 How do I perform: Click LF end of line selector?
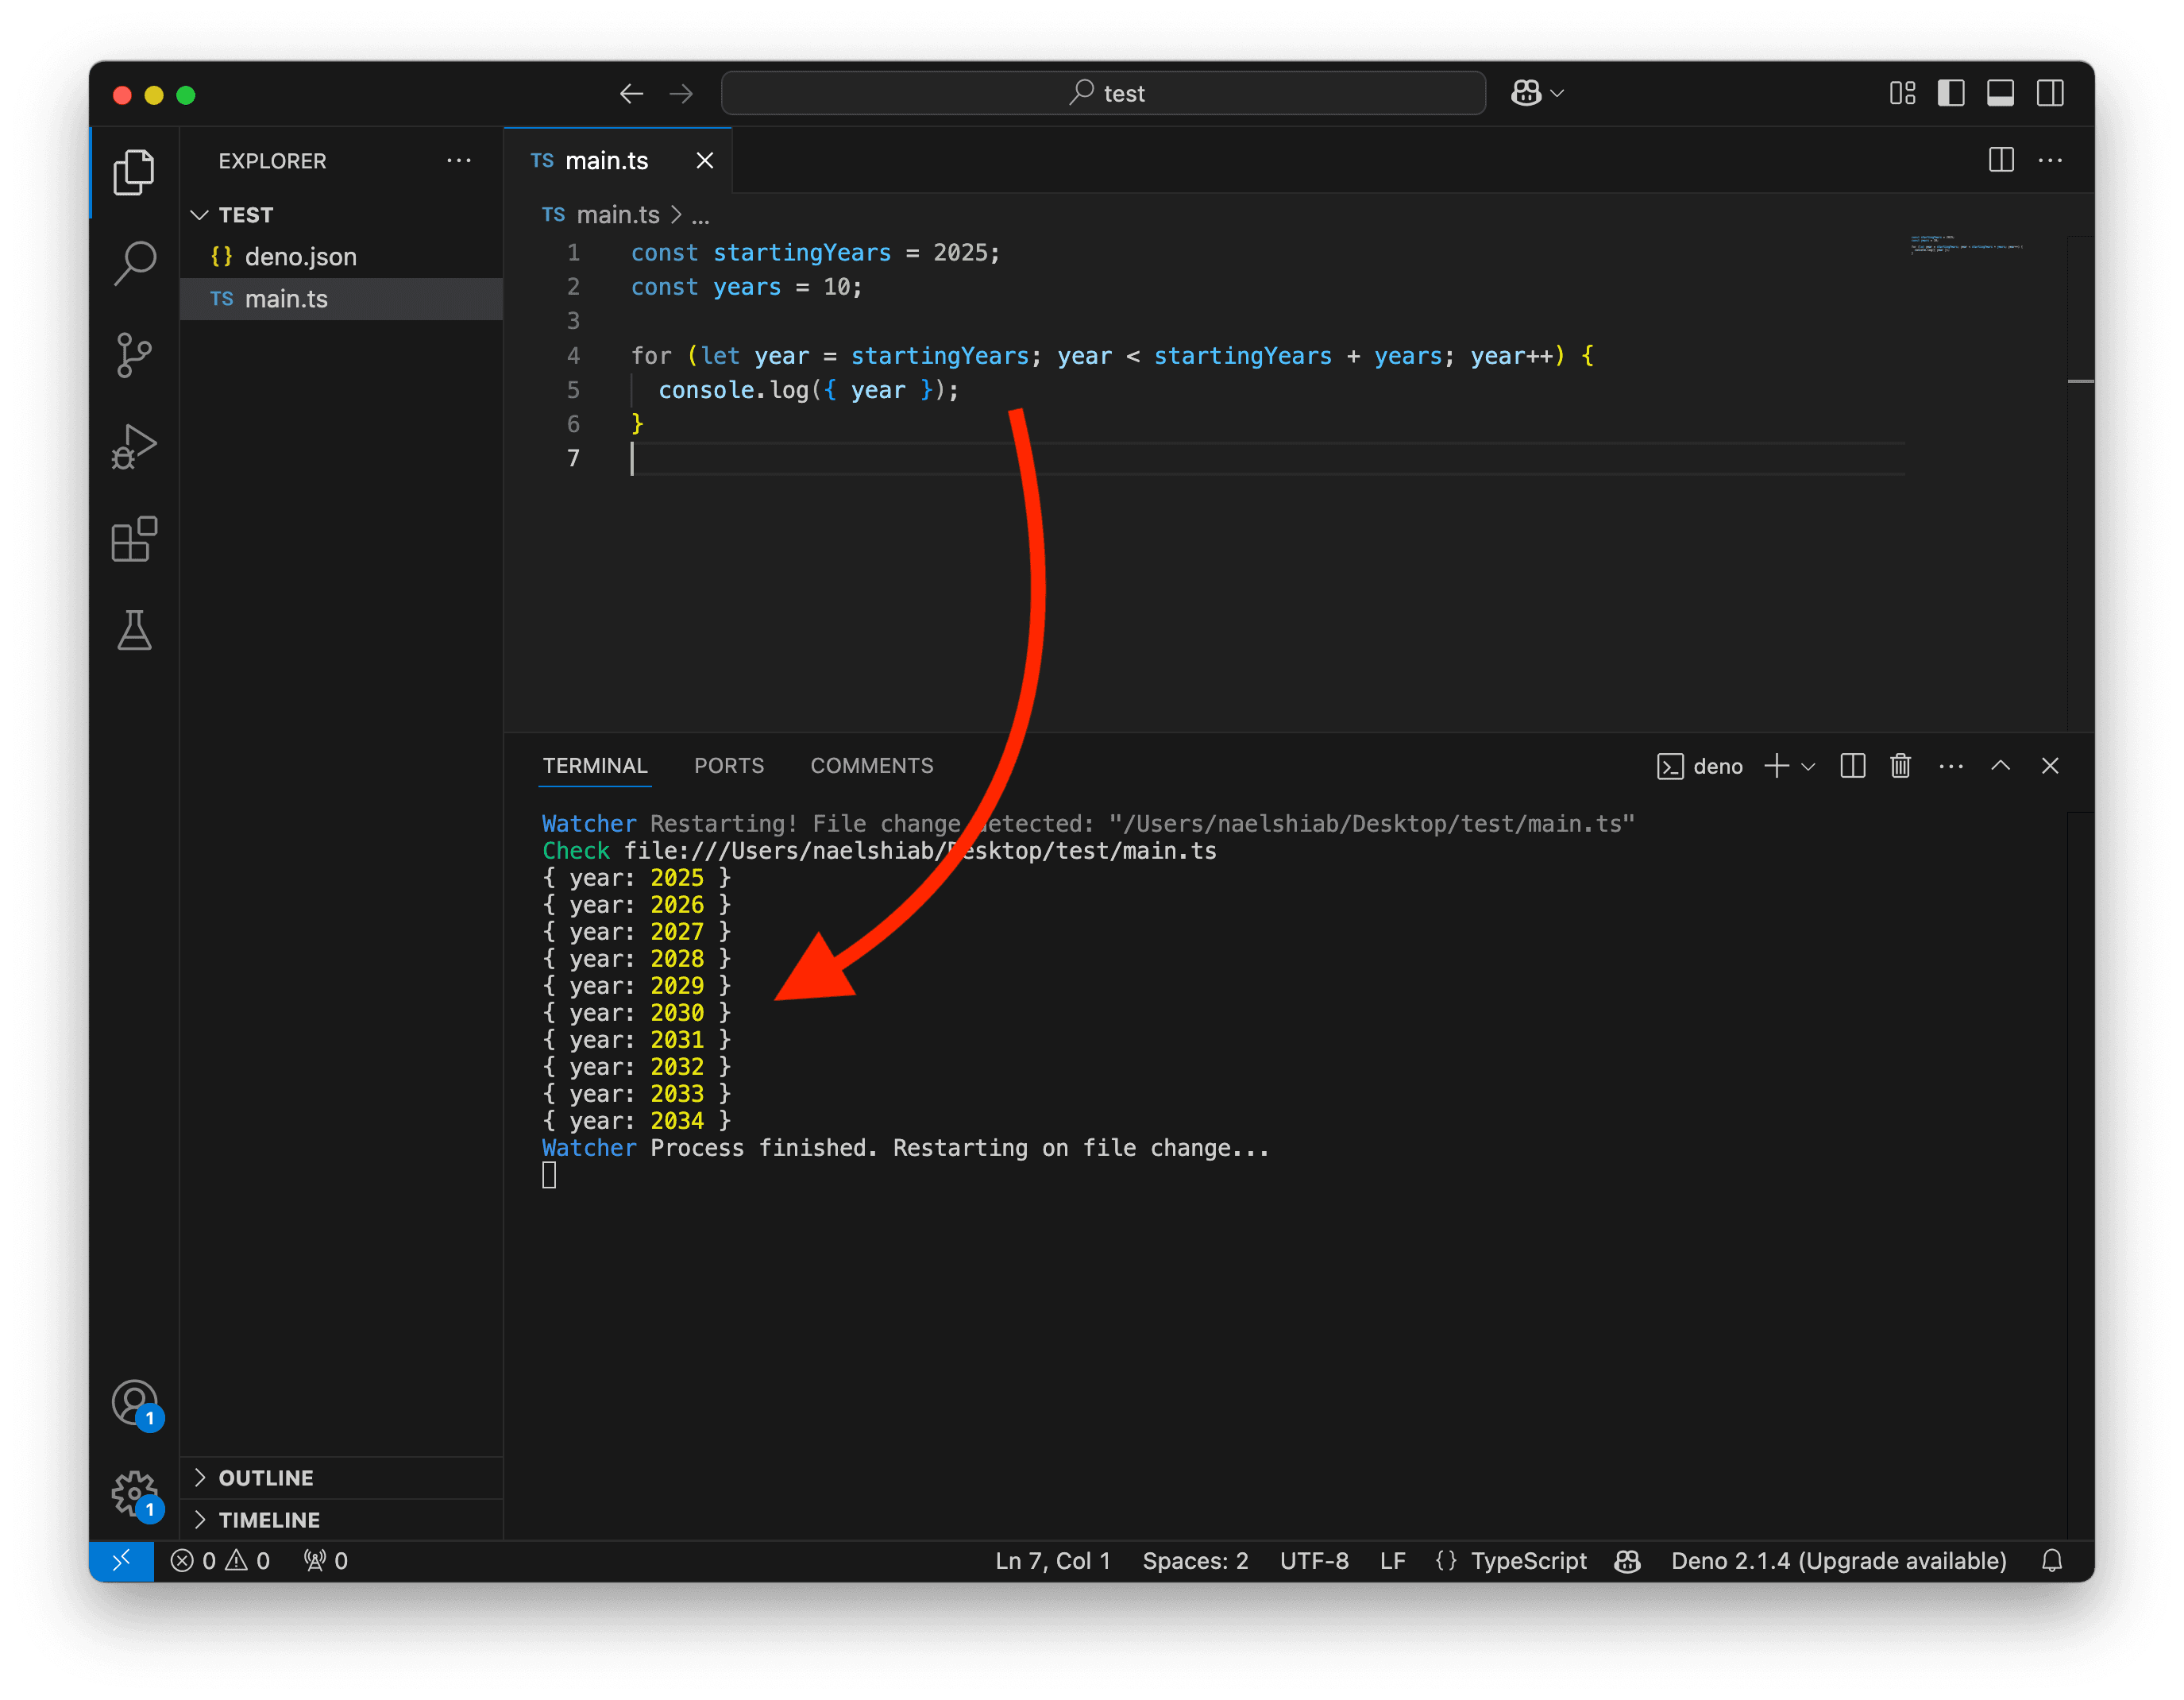point(1393,1560)
